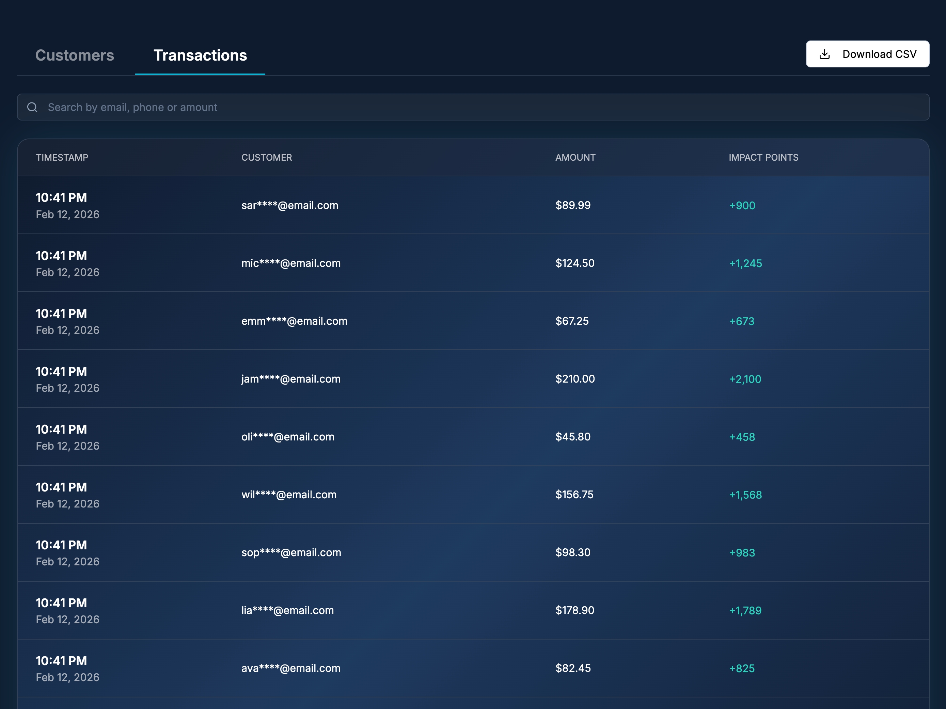Switch to the Customers tab
The width and height of the screenshot is (946, 709).
[75, 55]
